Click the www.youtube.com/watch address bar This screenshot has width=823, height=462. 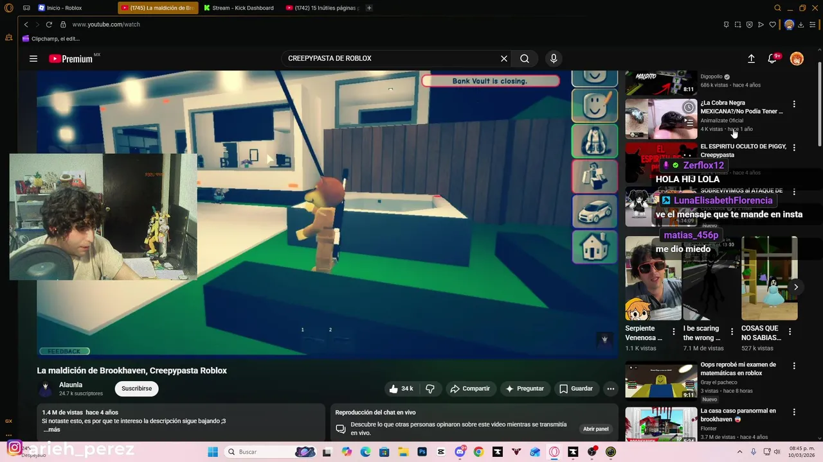[x=105, y=24]
